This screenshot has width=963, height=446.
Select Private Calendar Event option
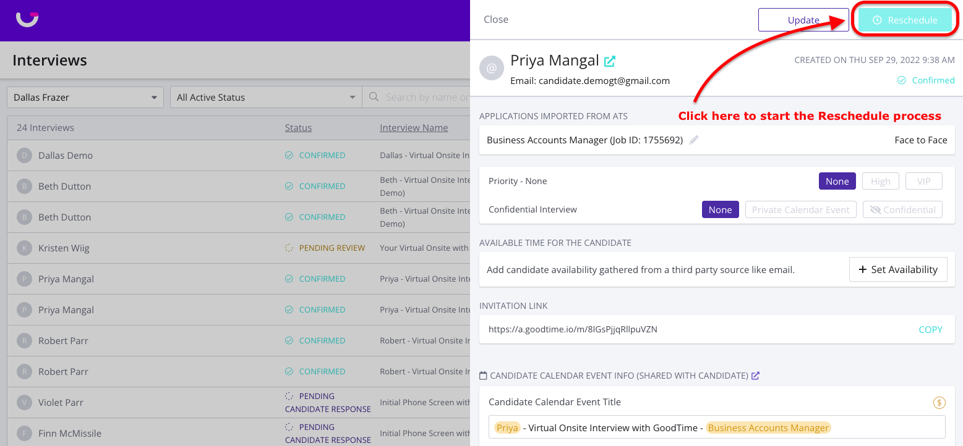click(800, 209)
